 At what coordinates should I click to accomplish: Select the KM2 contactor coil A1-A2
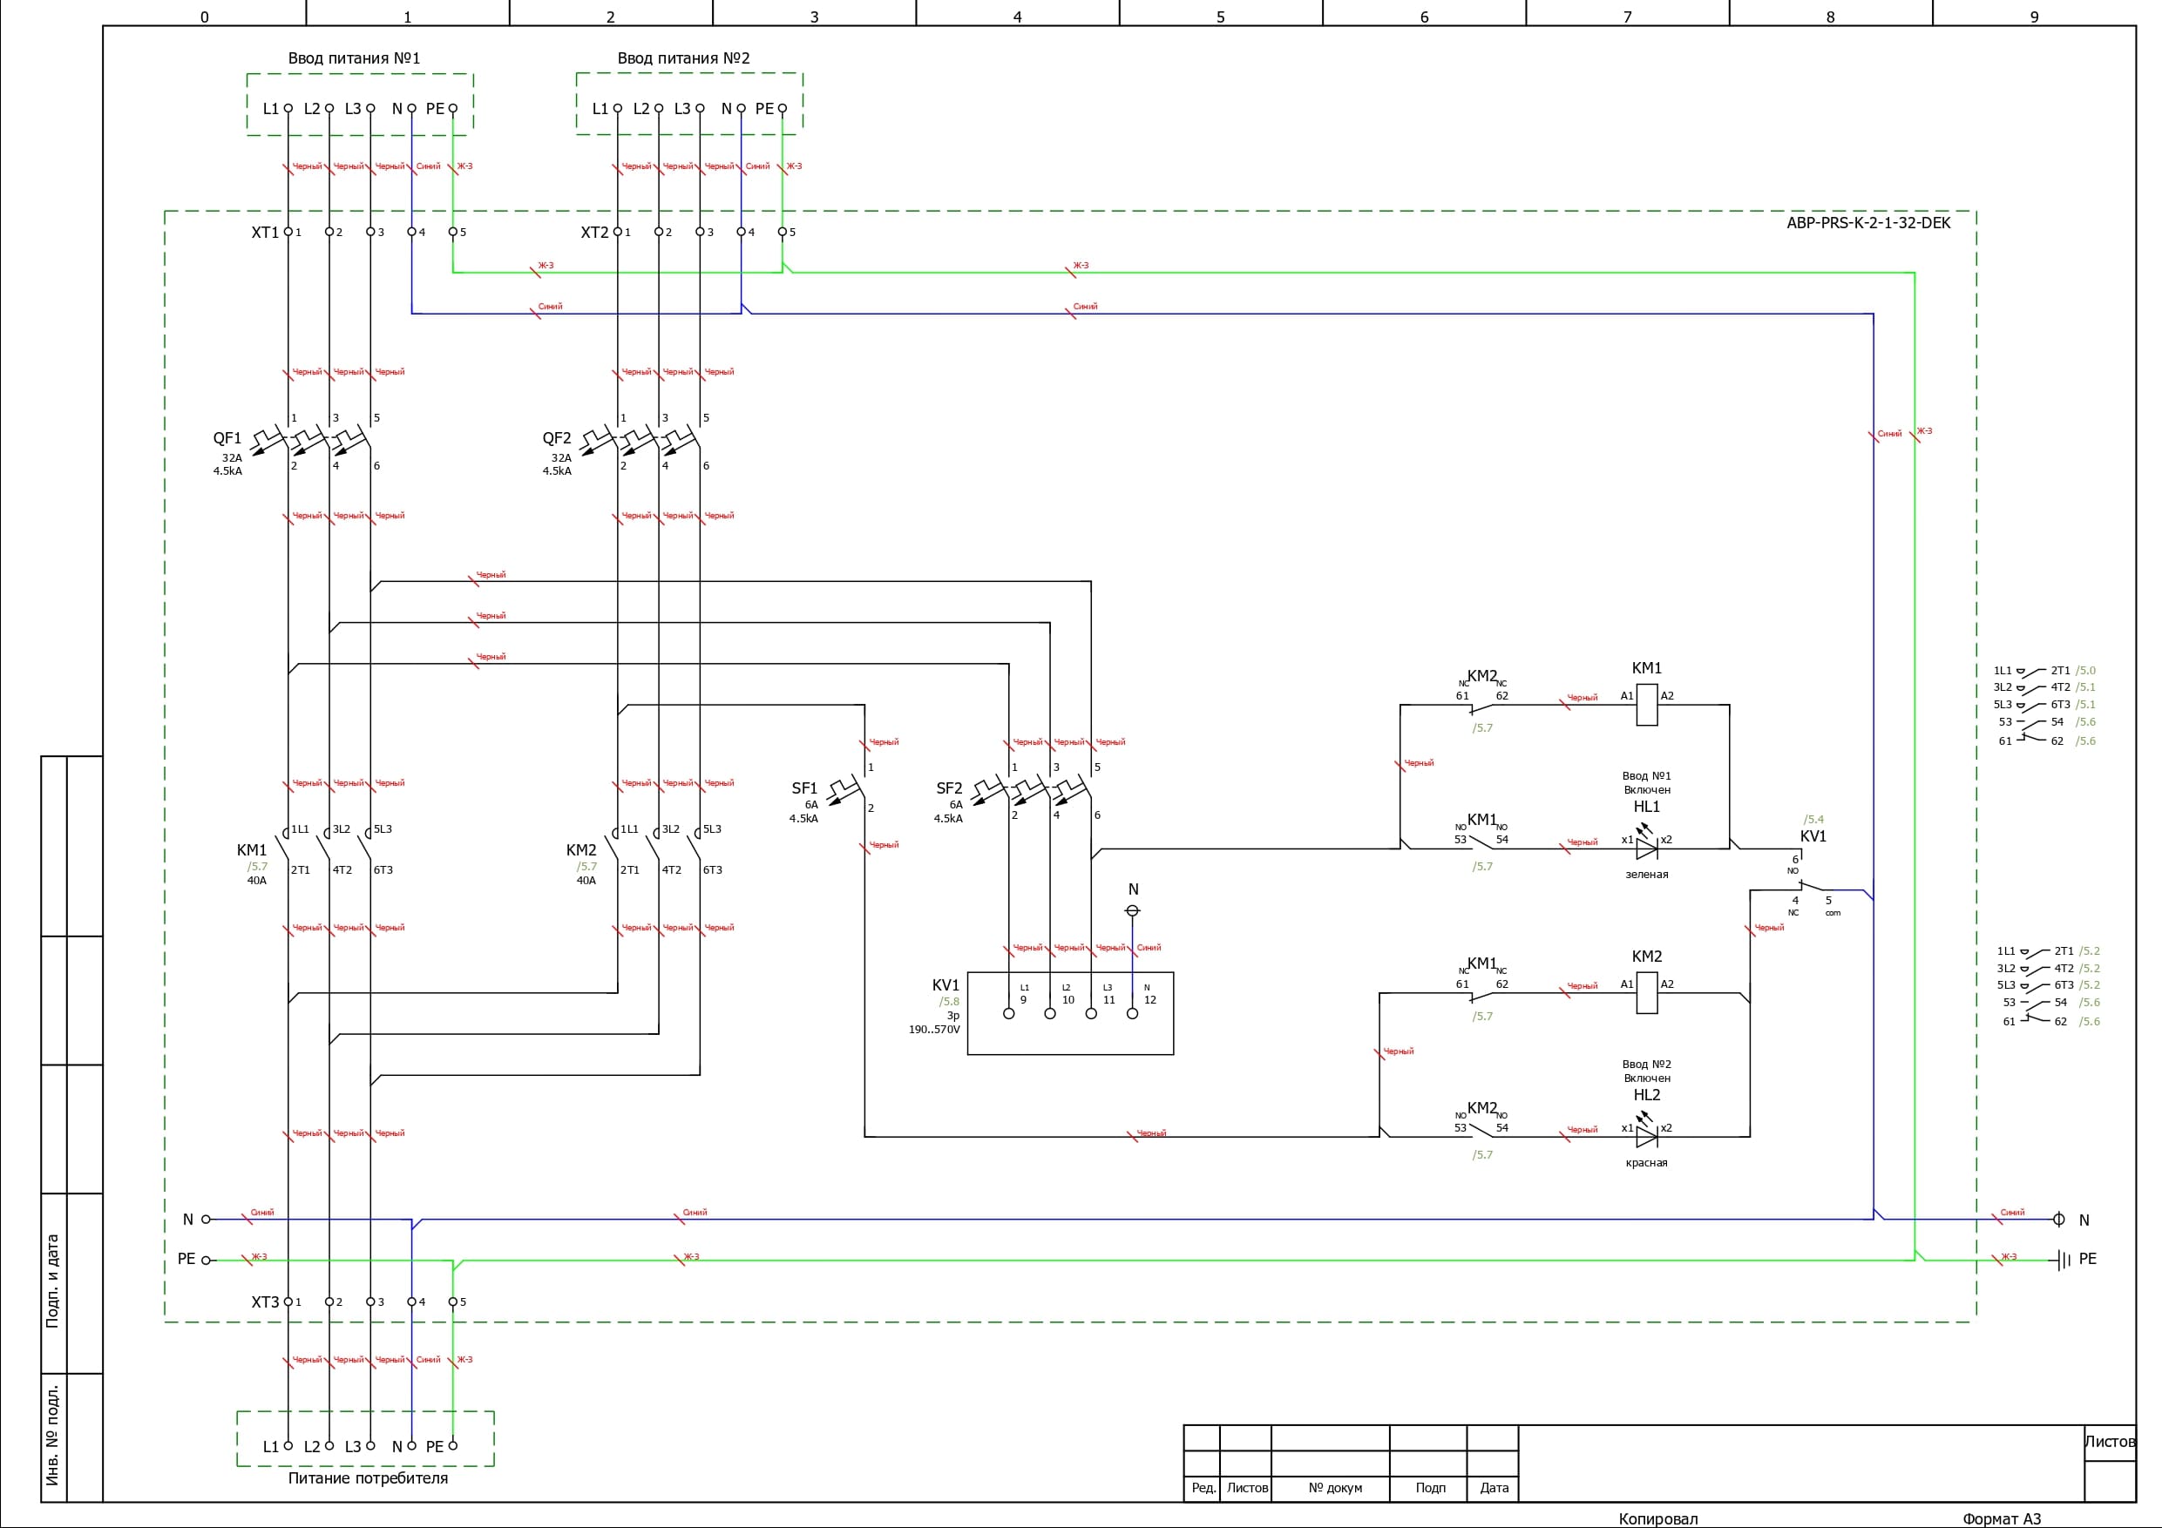[x=1646, y=992]
